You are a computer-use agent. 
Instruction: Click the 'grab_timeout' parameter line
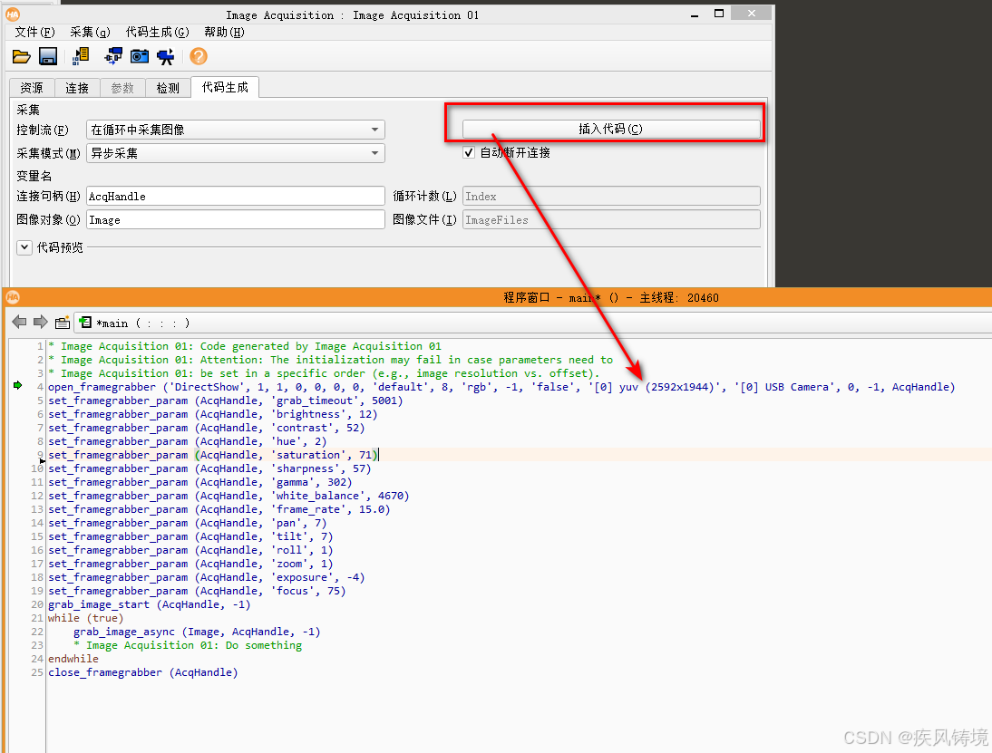(225, 401)
